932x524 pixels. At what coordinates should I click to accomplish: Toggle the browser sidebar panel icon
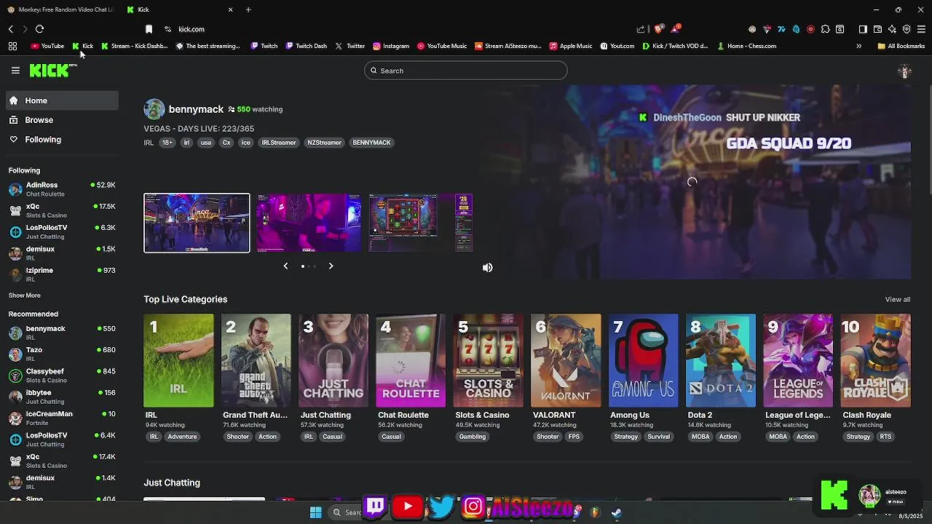pyautogui.click(x=863, y=29)
